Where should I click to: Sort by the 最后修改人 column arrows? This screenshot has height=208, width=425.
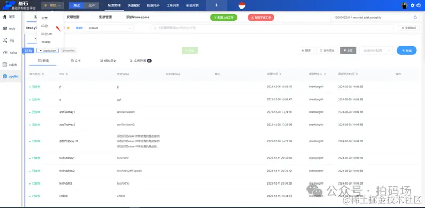325,74
